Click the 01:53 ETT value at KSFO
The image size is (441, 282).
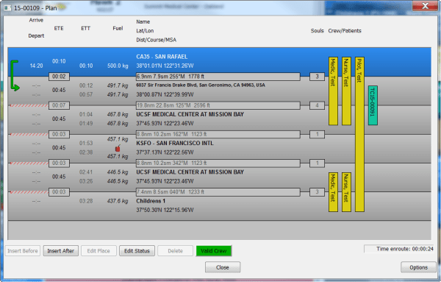click(86, 143)
